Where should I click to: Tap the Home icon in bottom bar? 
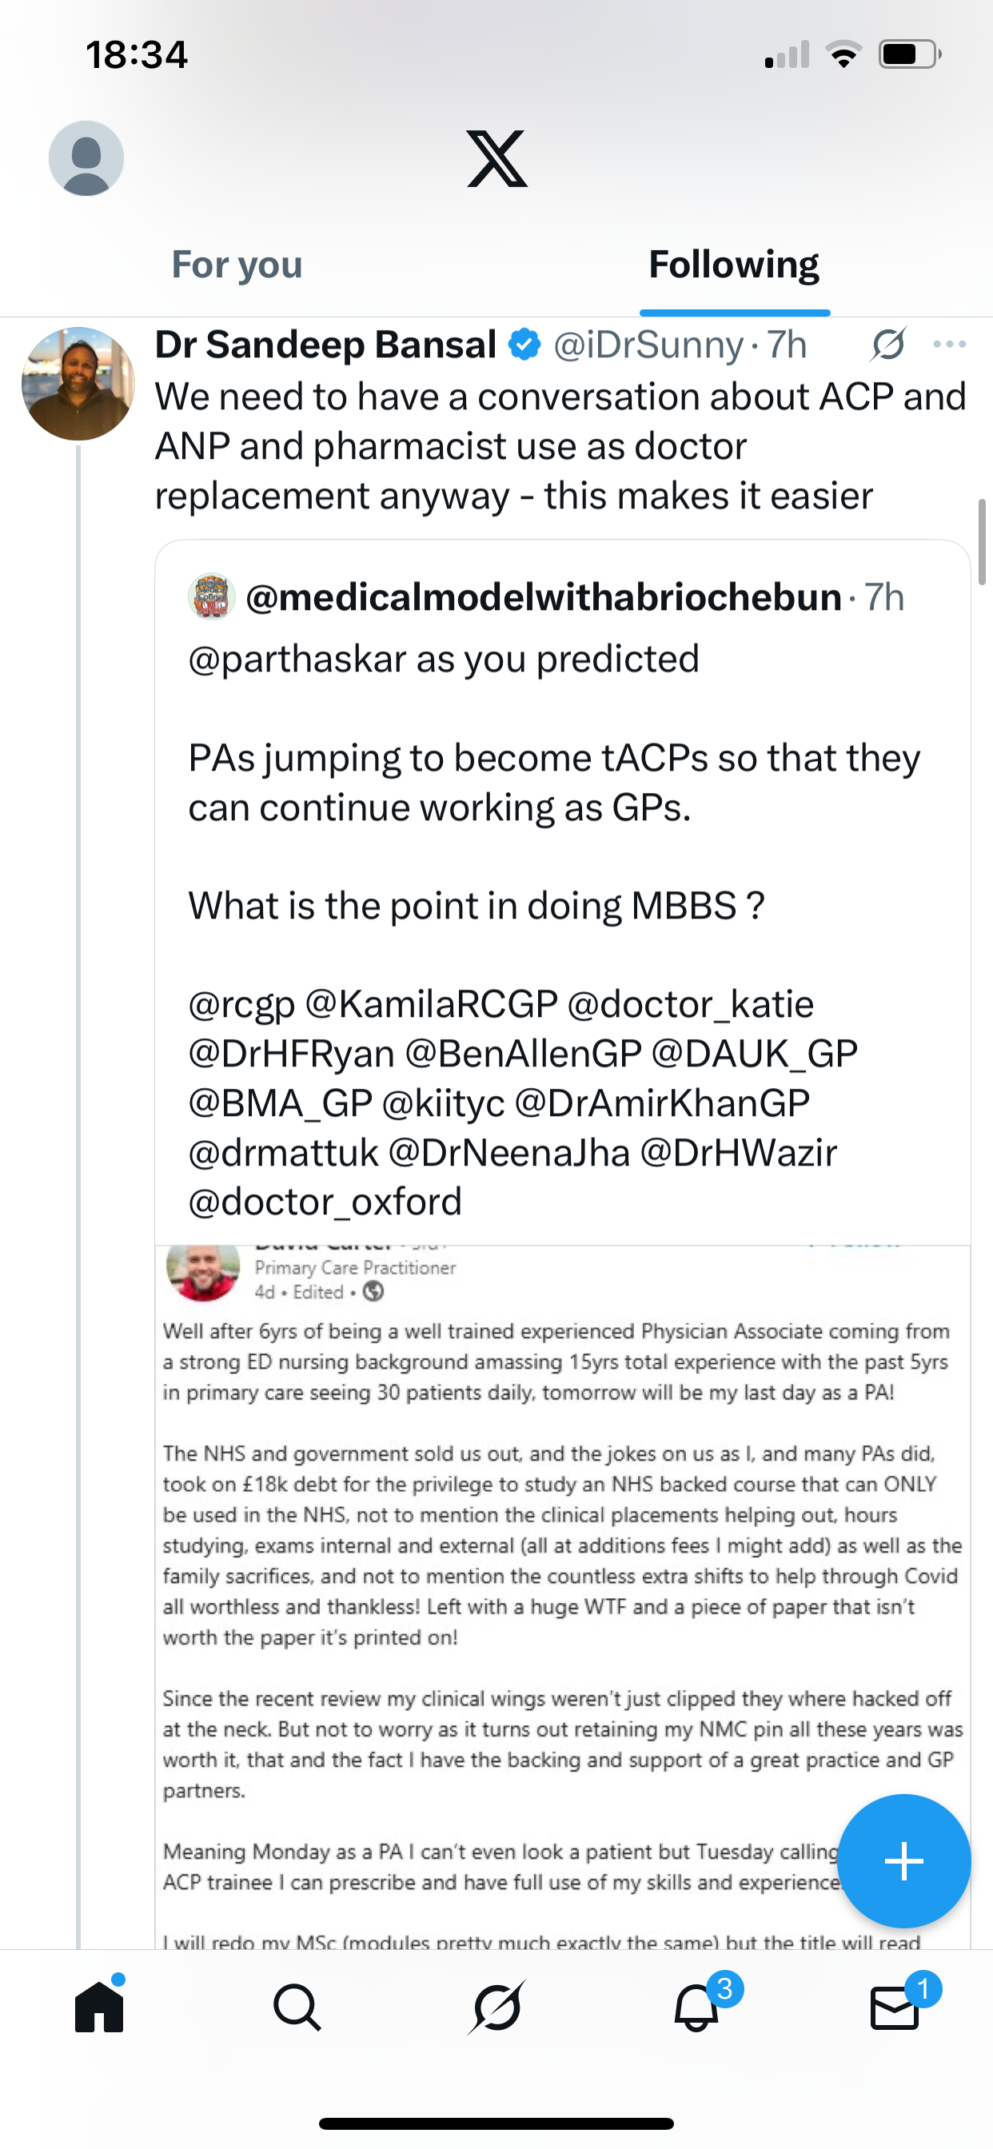coord(99,2007)
